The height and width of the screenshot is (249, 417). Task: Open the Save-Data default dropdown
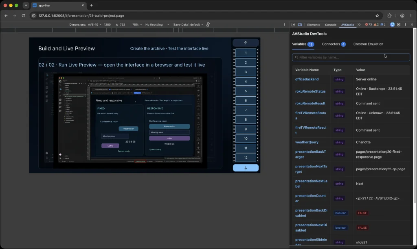tap(188, 25)
